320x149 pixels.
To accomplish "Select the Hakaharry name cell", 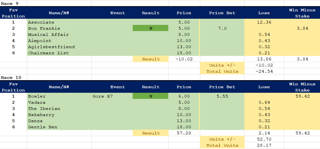I will [41, 115].
